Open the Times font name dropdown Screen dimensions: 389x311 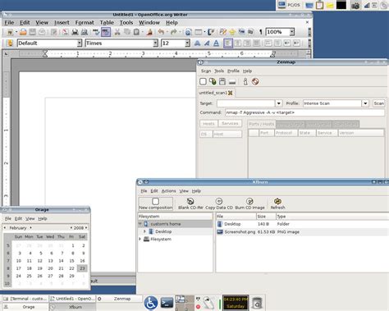tap(155, 43)
